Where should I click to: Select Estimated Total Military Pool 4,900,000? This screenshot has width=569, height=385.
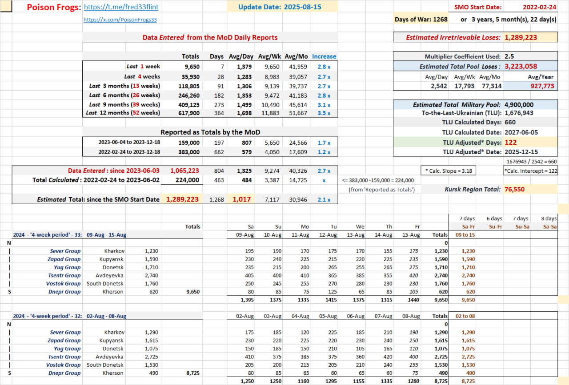[x=519, y=105]
